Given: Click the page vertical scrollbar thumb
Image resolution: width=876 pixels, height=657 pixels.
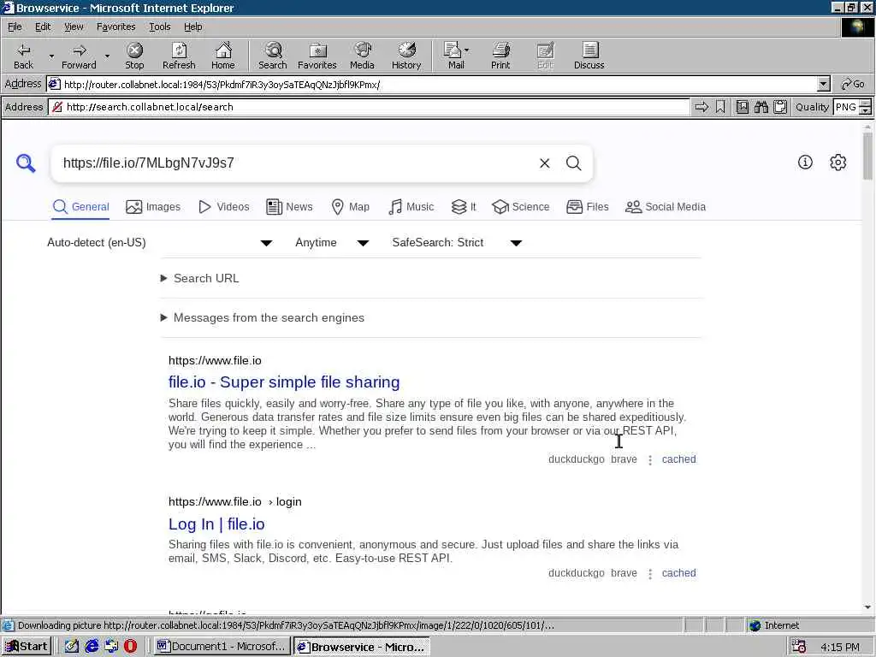Looking at the screenshot, I should (x=867, y=157).
